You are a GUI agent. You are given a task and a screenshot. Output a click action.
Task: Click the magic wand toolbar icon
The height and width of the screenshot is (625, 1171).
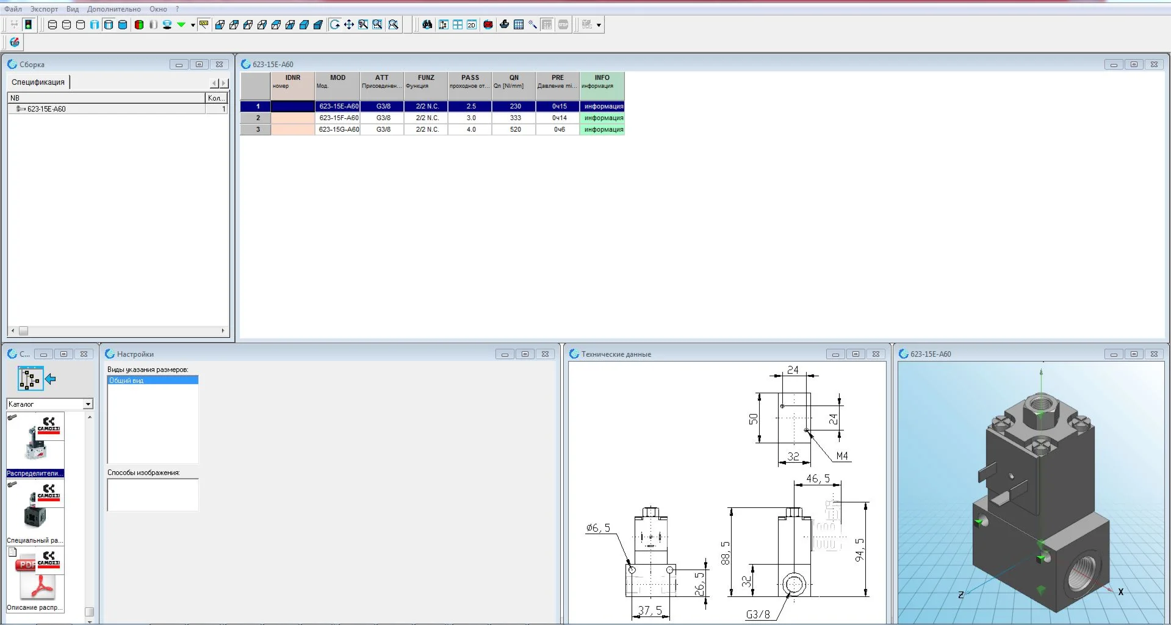(x=533, y=25)
